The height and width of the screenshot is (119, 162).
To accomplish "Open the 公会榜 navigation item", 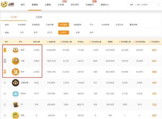I will tap(61, 5).
